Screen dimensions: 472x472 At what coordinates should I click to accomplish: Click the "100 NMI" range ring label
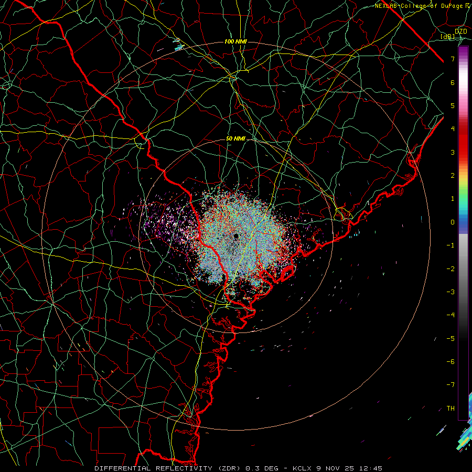point(235,41)
